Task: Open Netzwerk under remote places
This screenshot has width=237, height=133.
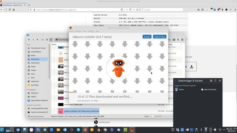Action: pyautogui.click(x=37, y=93)
